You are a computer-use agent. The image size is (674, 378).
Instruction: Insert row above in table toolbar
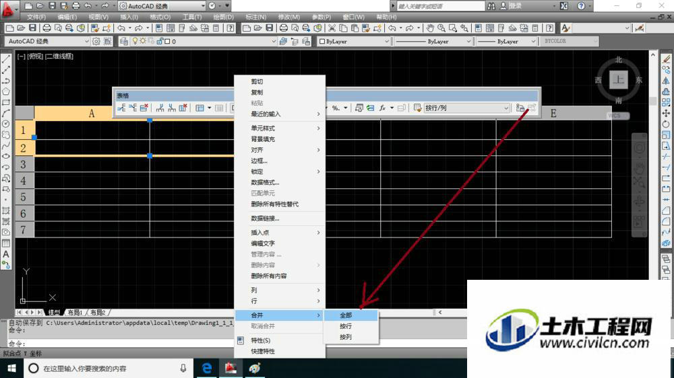tap(121, 108)
